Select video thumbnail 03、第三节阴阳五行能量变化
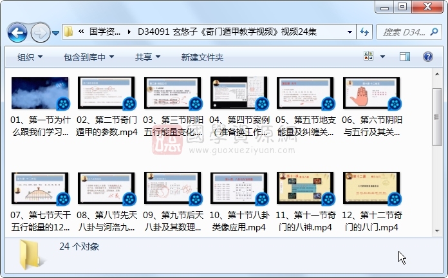The width and height of the screenshot is (448, 278). click(173, 93)
